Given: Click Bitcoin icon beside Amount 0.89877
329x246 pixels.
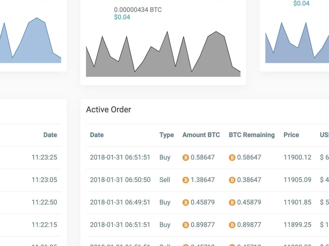Looking at the screenshot, I should coord(186,225).
